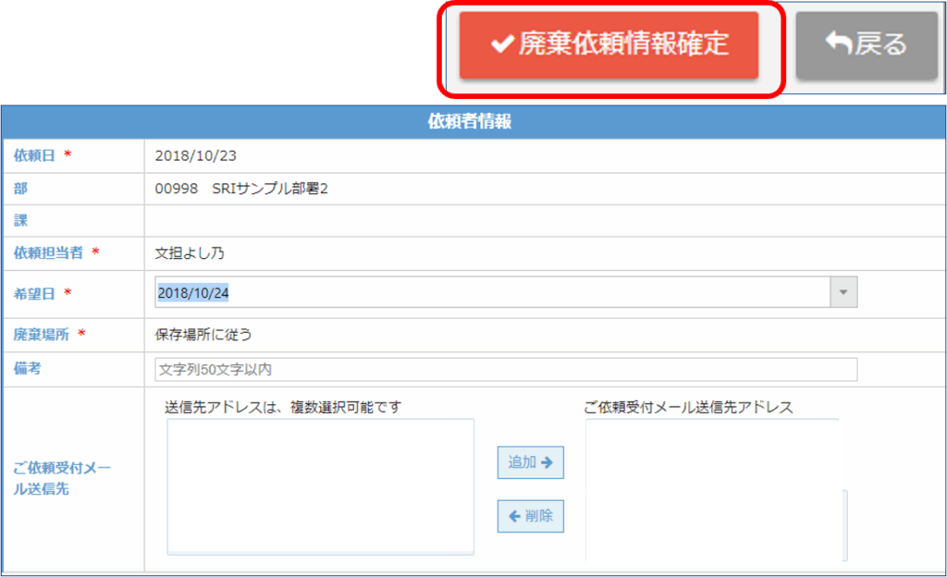Click the ご依頼受付メール送信先 row label
The height and width of the screenshot is (577, 947).
61,479
